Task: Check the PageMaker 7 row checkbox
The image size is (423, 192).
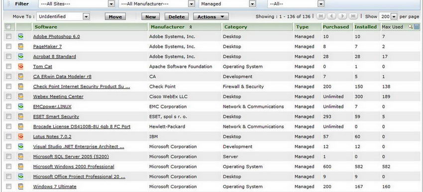Action: pos(8,46)
